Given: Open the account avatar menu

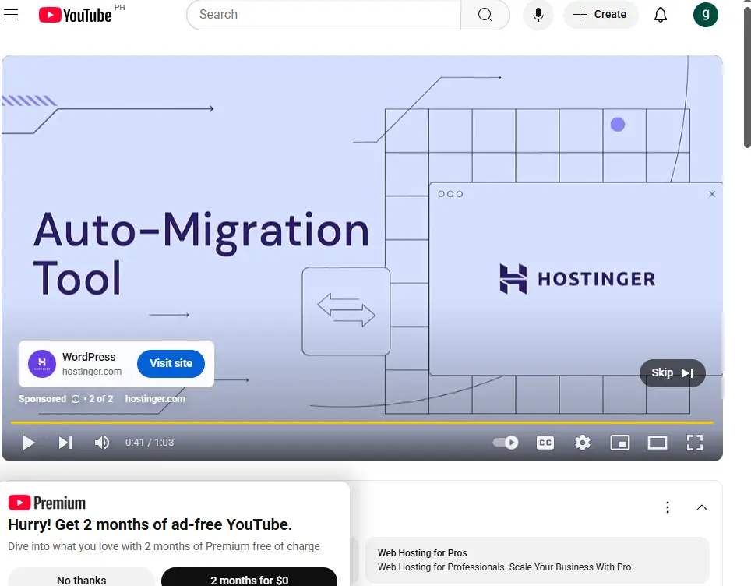Looking at the screenshot, I should coord(706,15).
